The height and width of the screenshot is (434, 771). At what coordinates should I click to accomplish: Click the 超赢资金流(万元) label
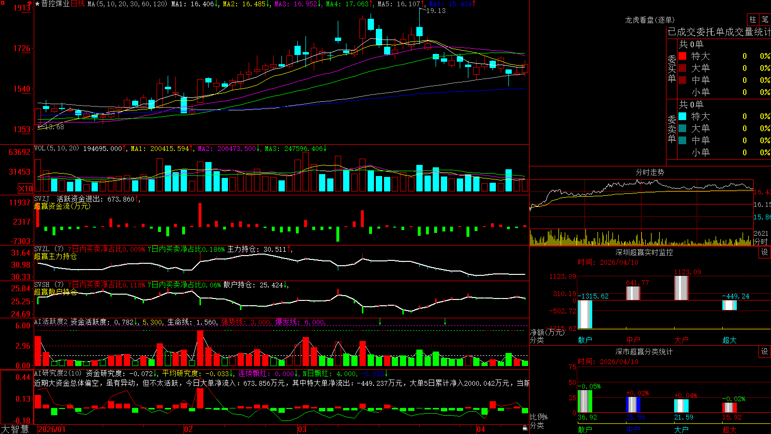[62, 206]
